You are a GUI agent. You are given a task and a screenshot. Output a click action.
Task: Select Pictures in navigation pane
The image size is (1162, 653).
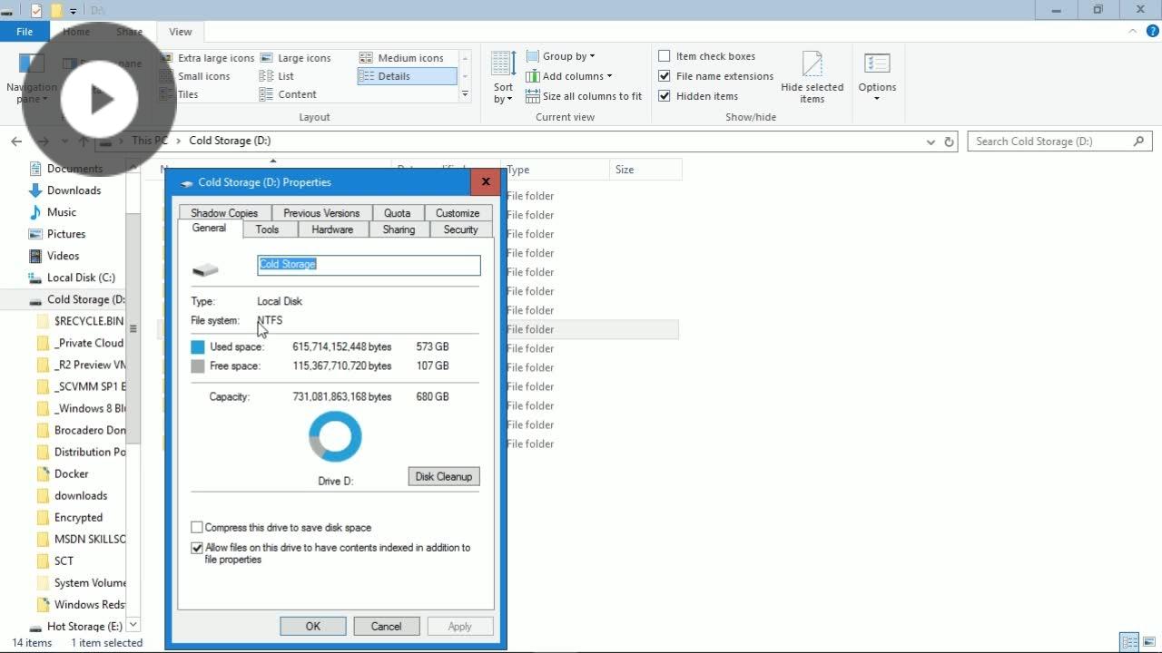[65, 234]
